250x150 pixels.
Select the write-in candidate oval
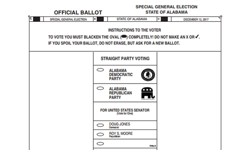click(x=100, y=143)
